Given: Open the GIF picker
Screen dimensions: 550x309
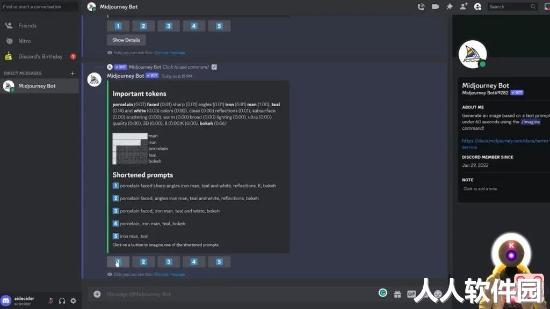Looking at the screenshot, I should click(x=411, y=294).
